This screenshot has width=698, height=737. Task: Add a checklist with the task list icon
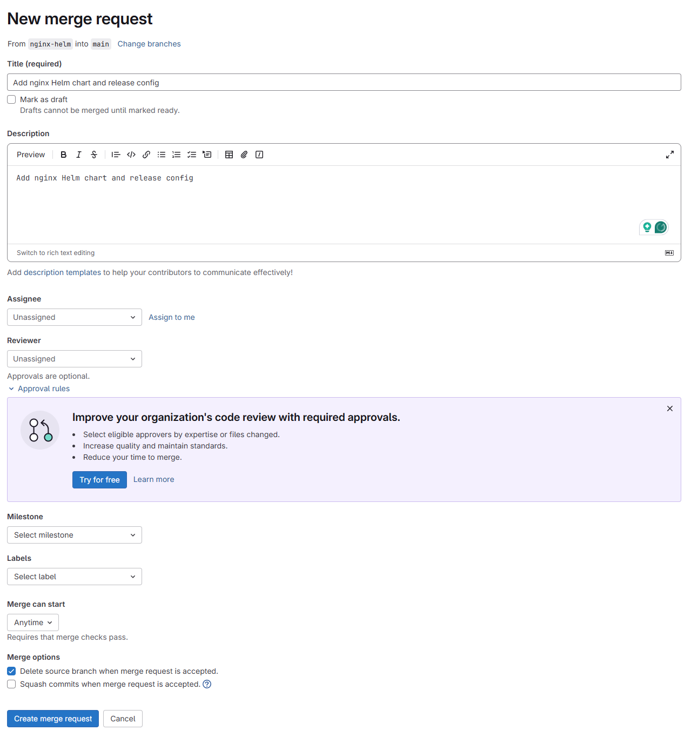[x=192, y=155]
